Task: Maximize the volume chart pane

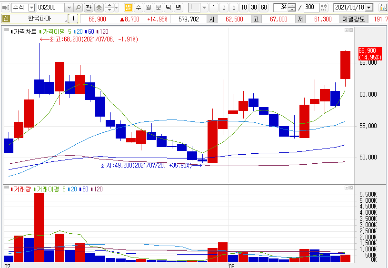Action: (347, 188)
